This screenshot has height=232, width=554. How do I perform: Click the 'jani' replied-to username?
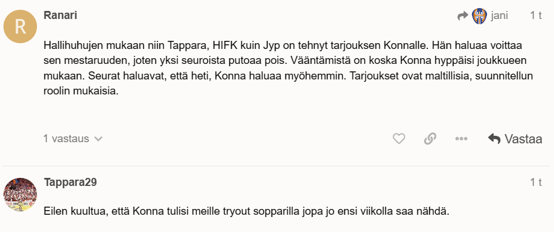(499, 16)
